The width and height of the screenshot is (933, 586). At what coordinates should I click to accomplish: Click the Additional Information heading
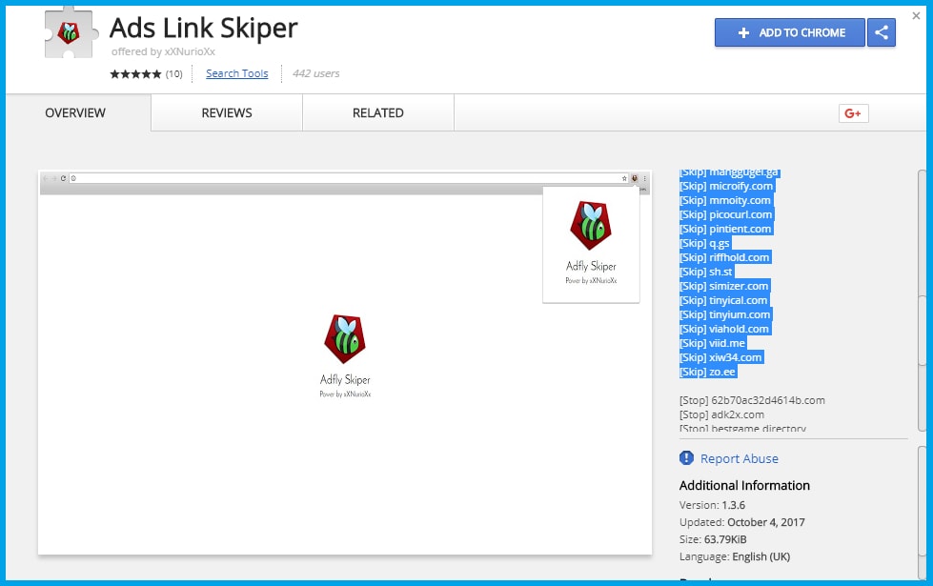coord(744,485)
